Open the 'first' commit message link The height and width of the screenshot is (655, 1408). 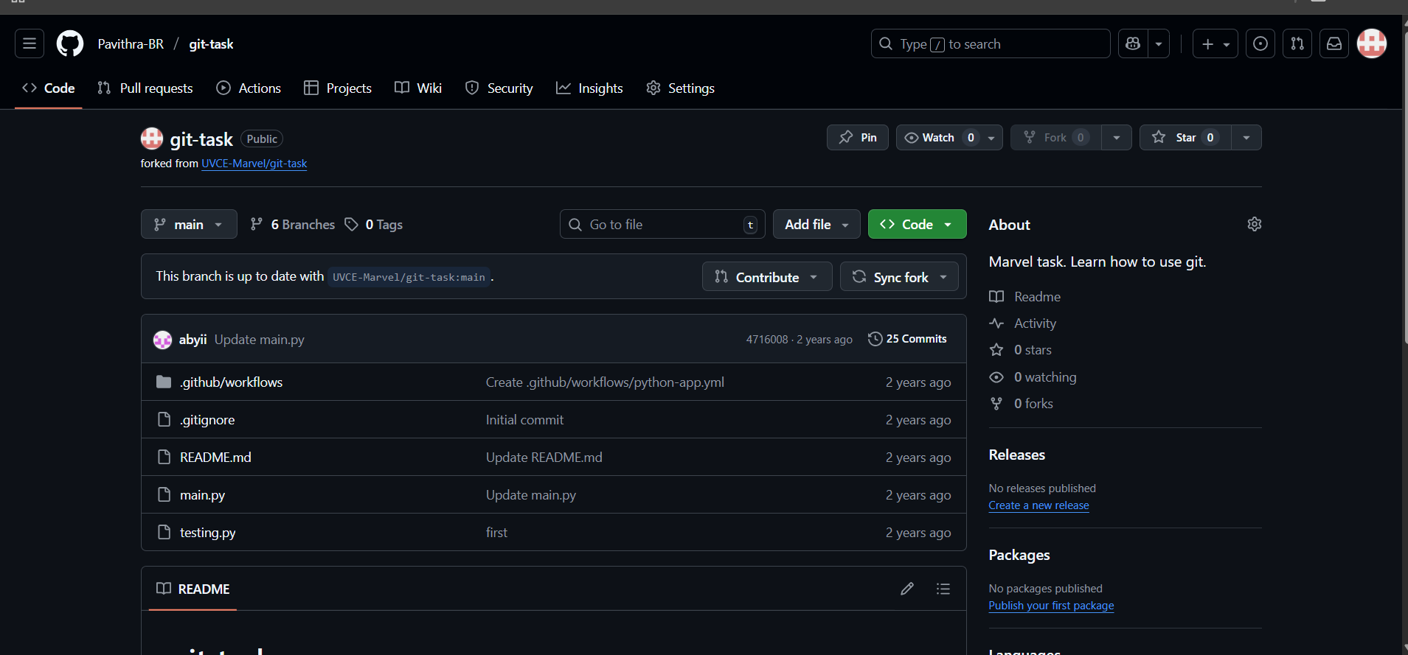496,533
